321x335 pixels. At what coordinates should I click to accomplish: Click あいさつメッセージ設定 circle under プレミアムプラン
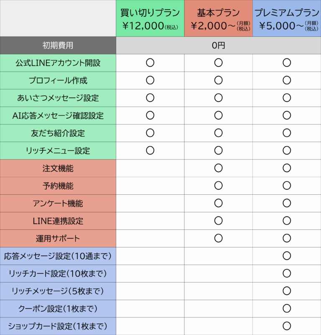pyautogui.click(x=287, y=98)
